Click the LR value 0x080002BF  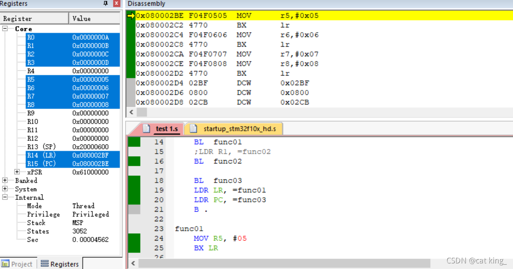90,155
